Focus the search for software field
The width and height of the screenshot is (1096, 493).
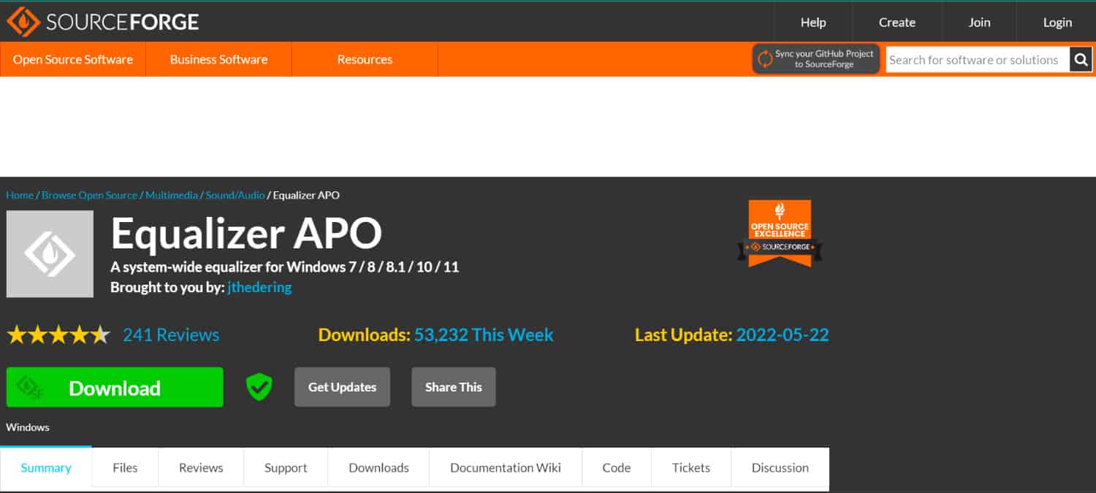(x=978, y=60)
